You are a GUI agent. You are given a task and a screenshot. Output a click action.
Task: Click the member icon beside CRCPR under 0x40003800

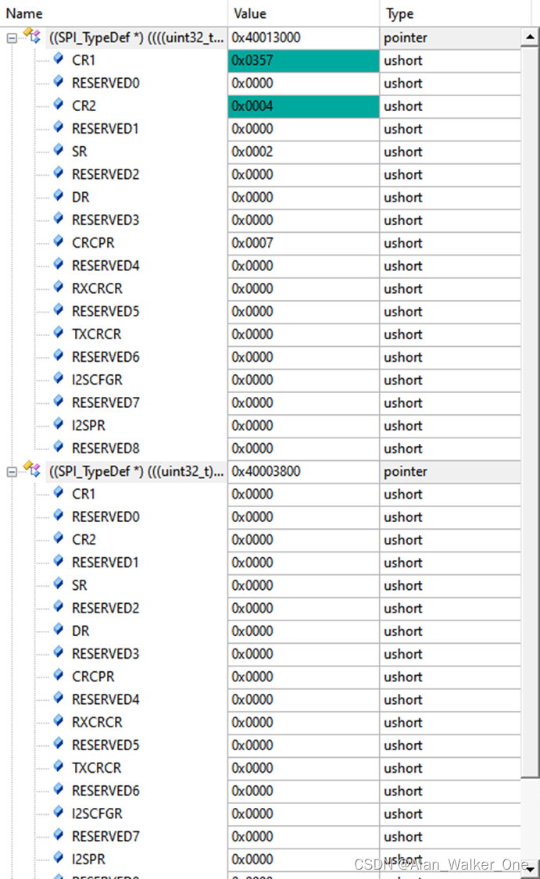click(59, 675)
